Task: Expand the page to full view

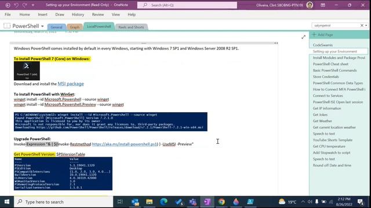Action: point(303,37)
